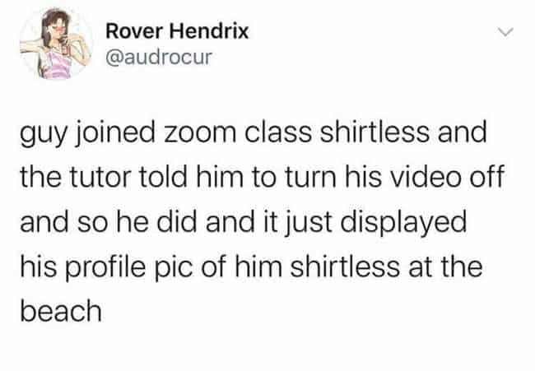Click 'shirtless' in the fourth tweet line
Screen dimensions: 535x371
tap(345, 267)
